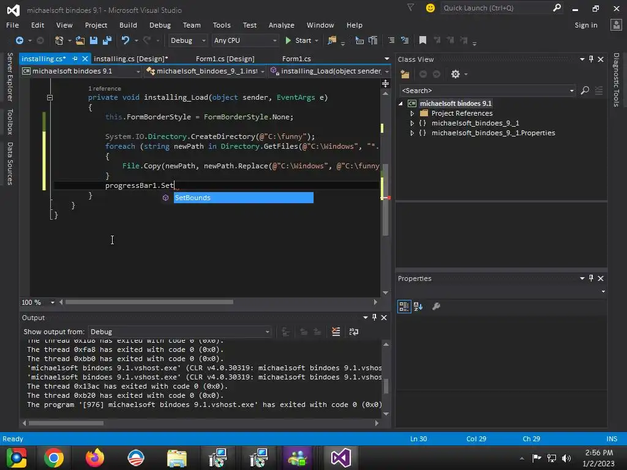Open the 100 % zoom dropdown

pyautogui.click(x=38, y=302)
